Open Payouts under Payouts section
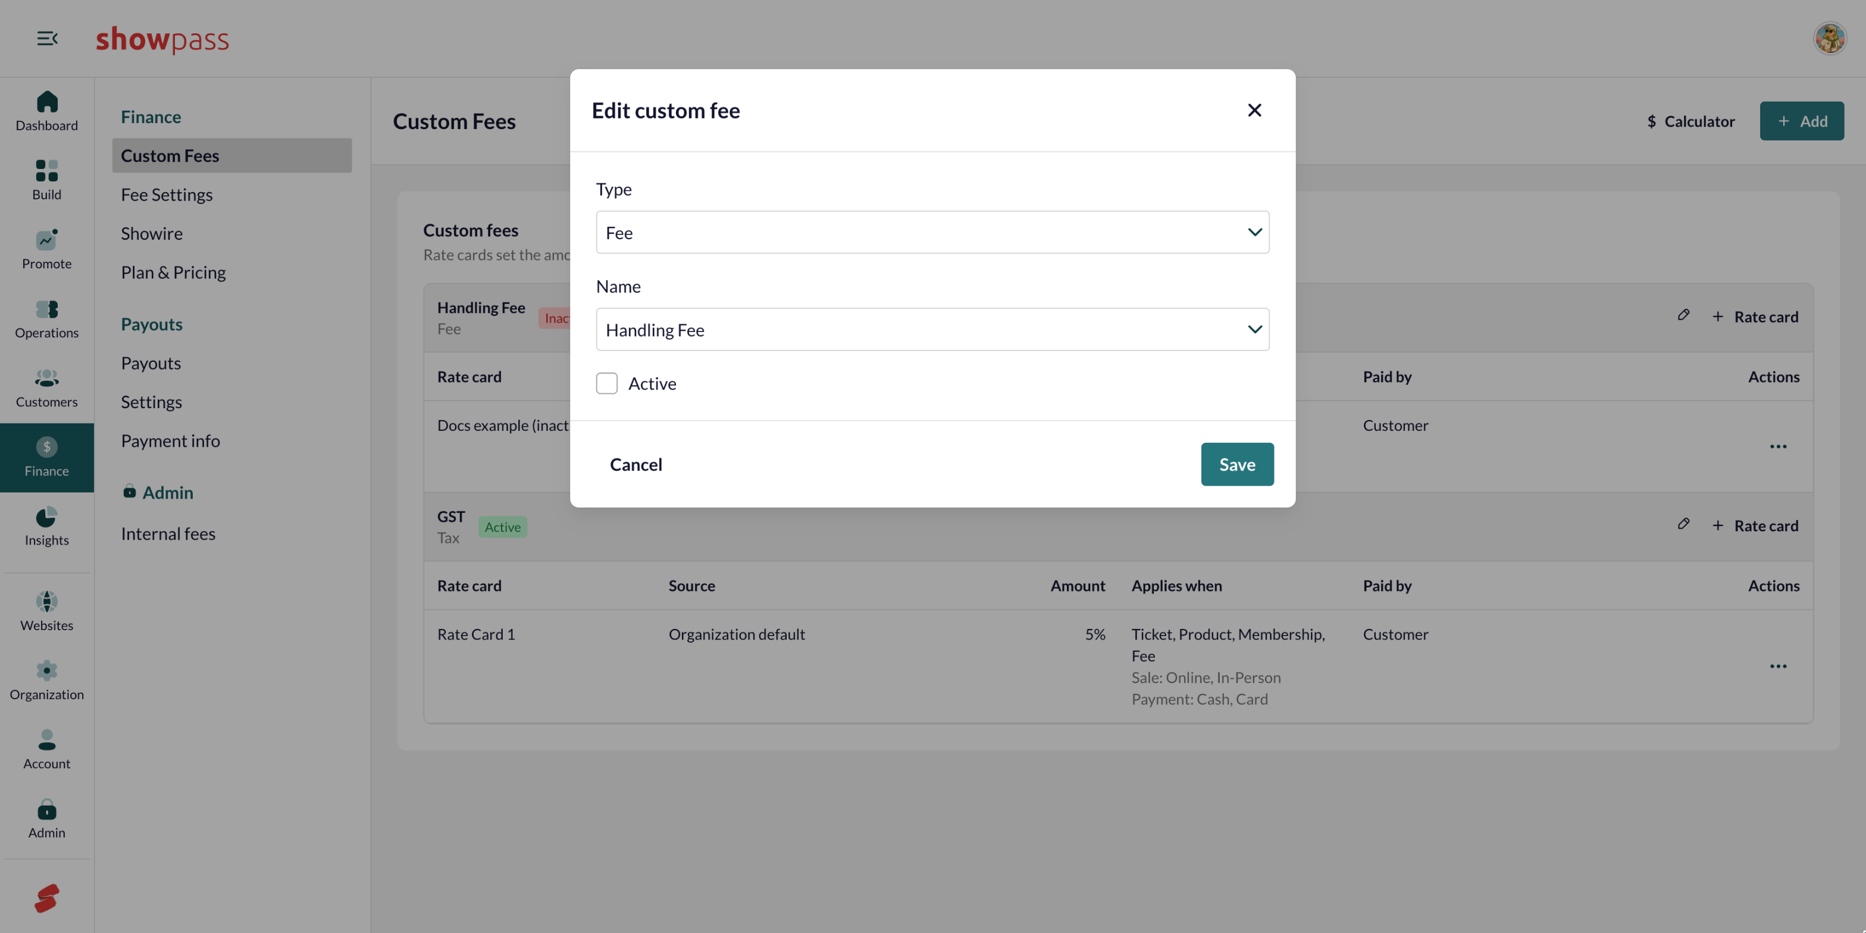 pyautogui.click(x=151, y=363)
